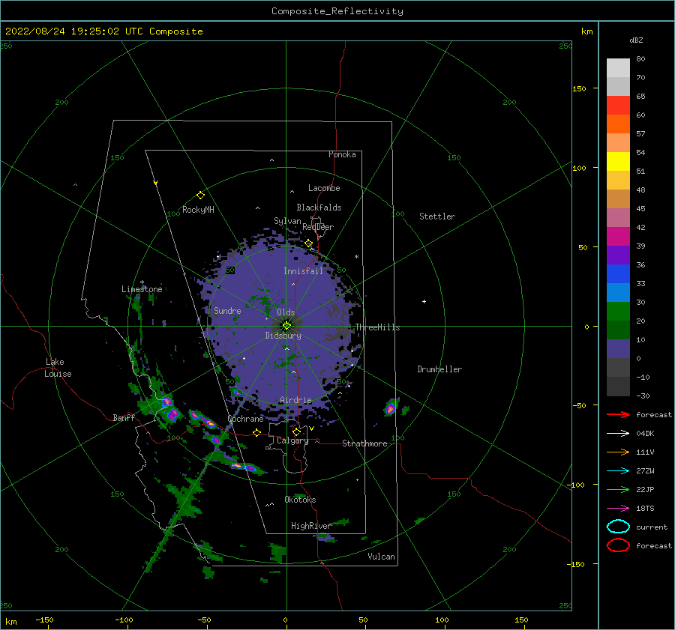This screenshot has height=630, width=675.
Task: Click the Okotoks label
Action: [300, 500]
